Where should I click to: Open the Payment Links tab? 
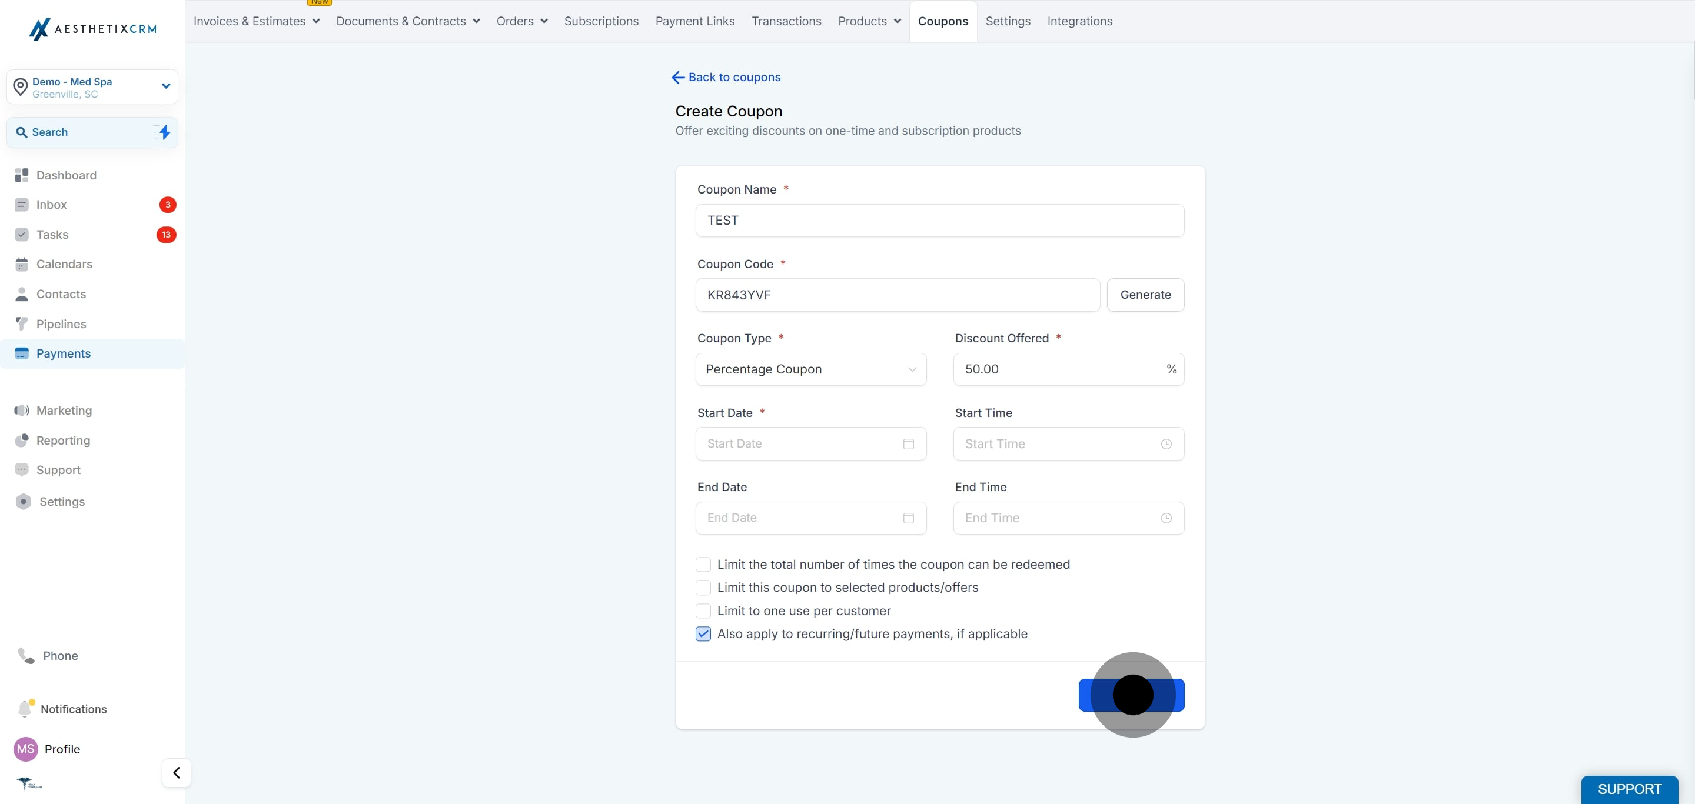click(x=695, y=21)
